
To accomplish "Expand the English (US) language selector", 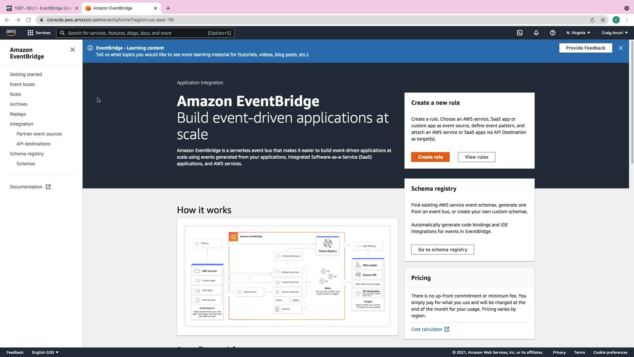I will tap(45, 352).
